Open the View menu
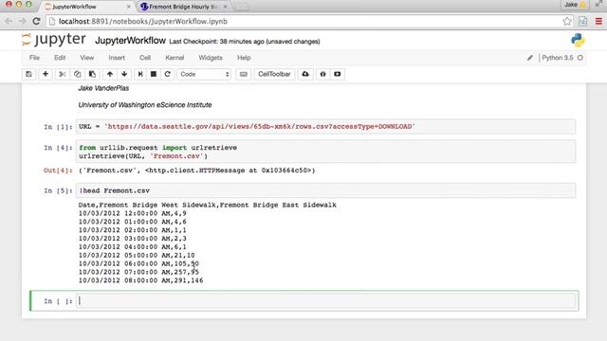 pos(86,58)
